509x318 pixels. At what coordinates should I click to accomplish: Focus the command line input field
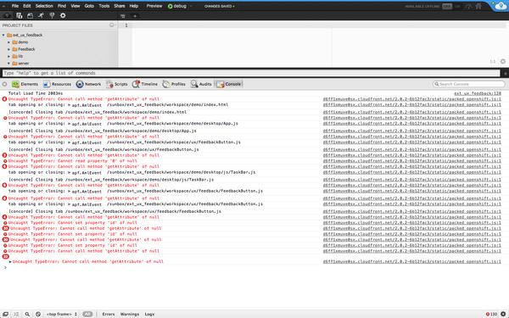point(251,73)
